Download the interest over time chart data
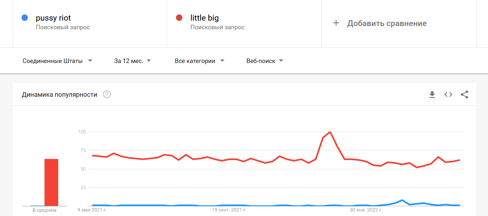Viewport: 488px width, 216px height. click(432, 94)
